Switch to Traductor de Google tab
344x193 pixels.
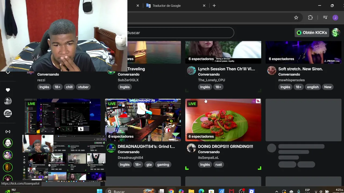167,6
